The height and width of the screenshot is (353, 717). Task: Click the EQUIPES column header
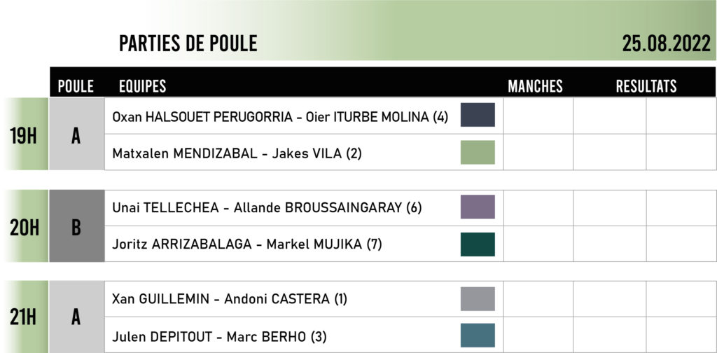(142, 86)
